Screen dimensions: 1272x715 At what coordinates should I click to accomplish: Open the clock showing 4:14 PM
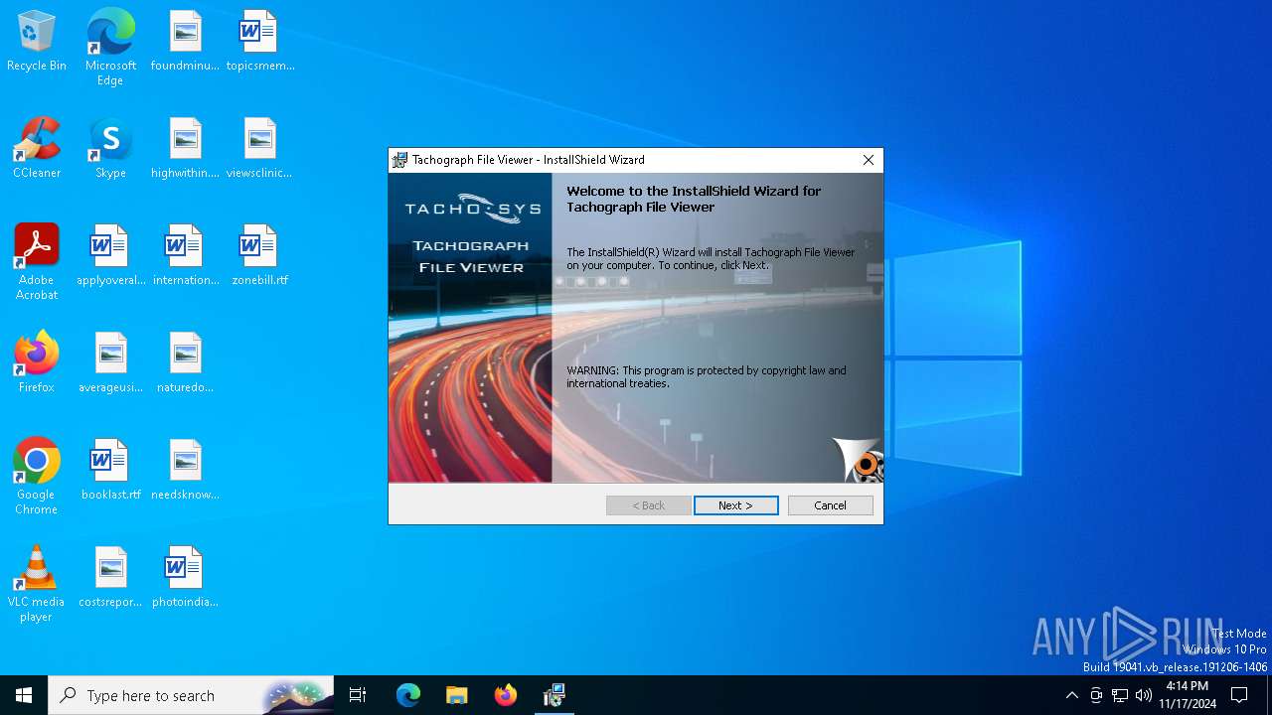(1188, 695)
